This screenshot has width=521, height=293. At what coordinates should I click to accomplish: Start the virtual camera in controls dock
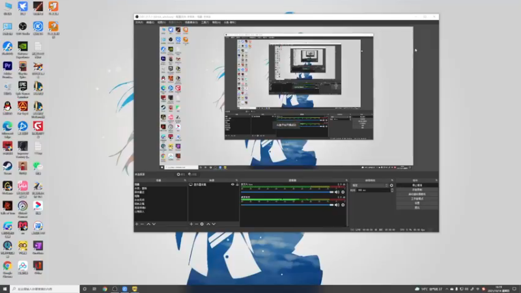coord(417,194)
